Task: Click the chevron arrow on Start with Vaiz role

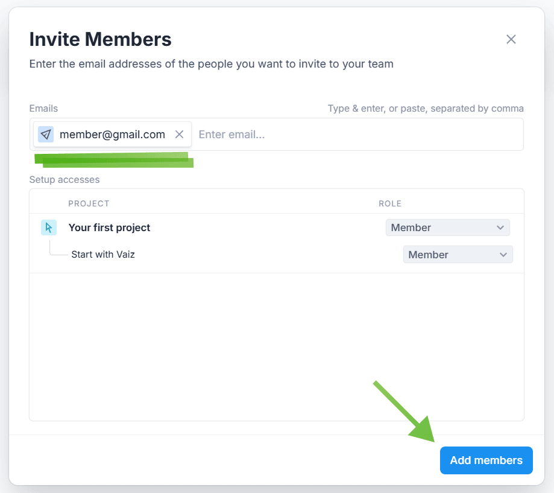Action: point(503,255)
